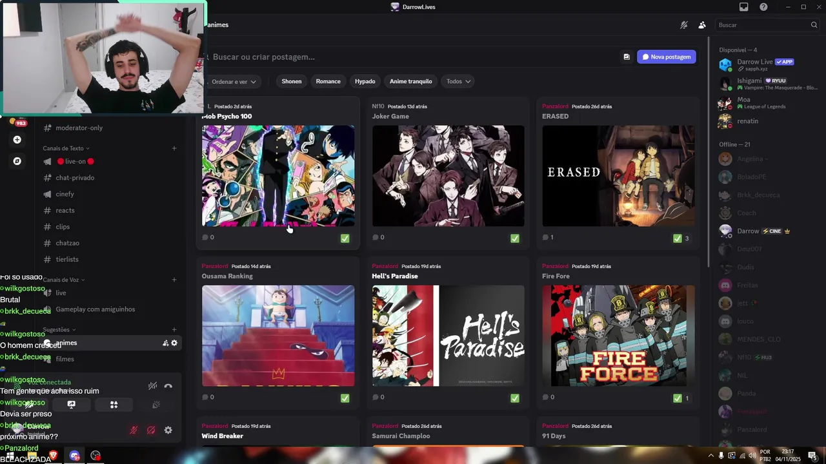
Task: Click the 'Buscar ou criar postagem' field
Action: [x=413, y=57]
